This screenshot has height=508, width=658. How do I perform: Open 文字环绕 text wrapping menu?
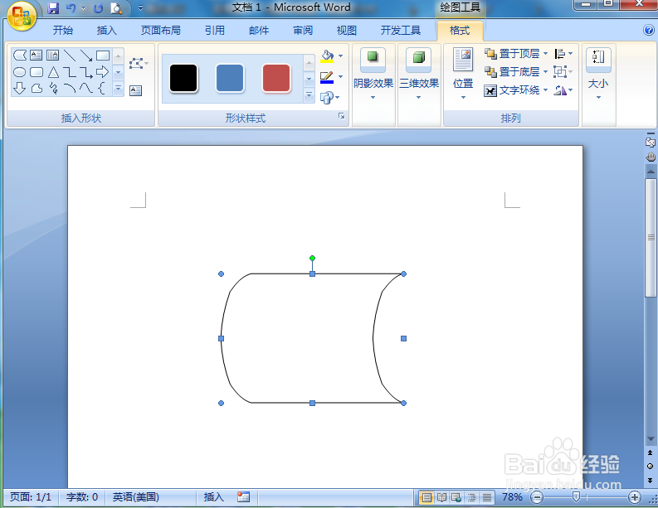[516, 90]
